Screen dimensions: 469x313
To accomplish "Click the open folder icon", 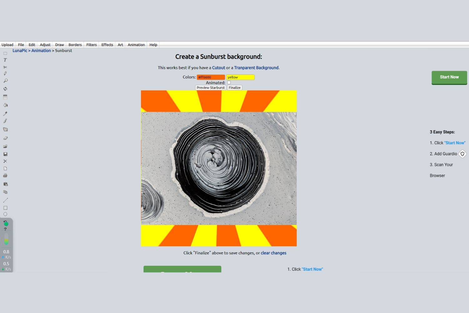I will 5,146.
